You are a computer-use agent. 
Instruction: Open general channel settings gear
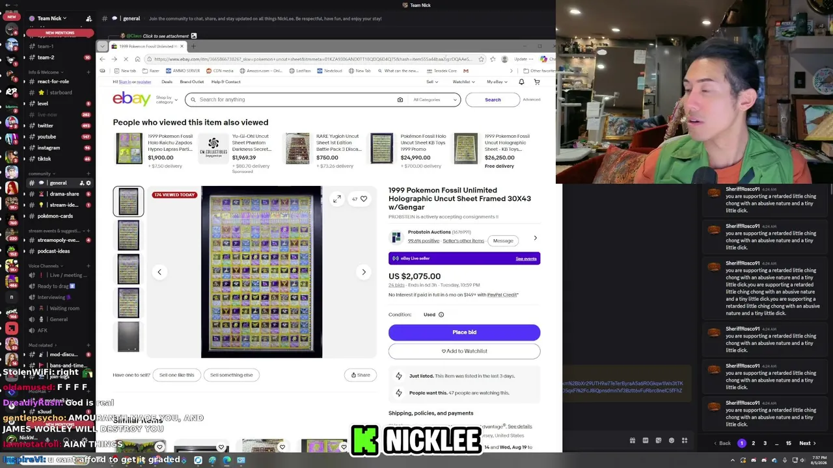[89, 183]
